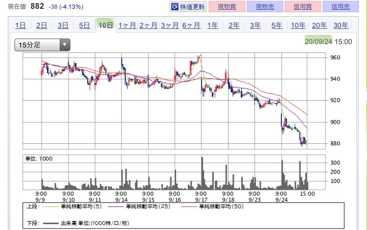Viewport: 367px width, 230px height.
Task: Switch to the 2日 chart period
Action: pyautogui.click(x=42, y=25)
